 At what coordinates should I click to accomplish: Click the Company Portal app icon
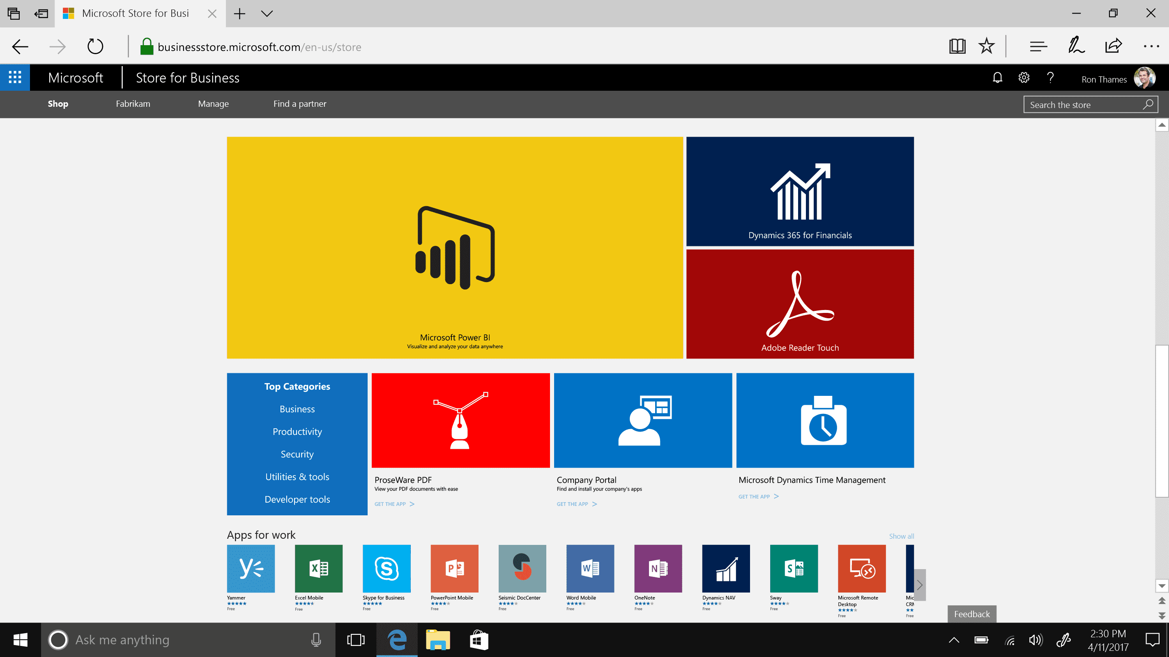pos(642,420)
